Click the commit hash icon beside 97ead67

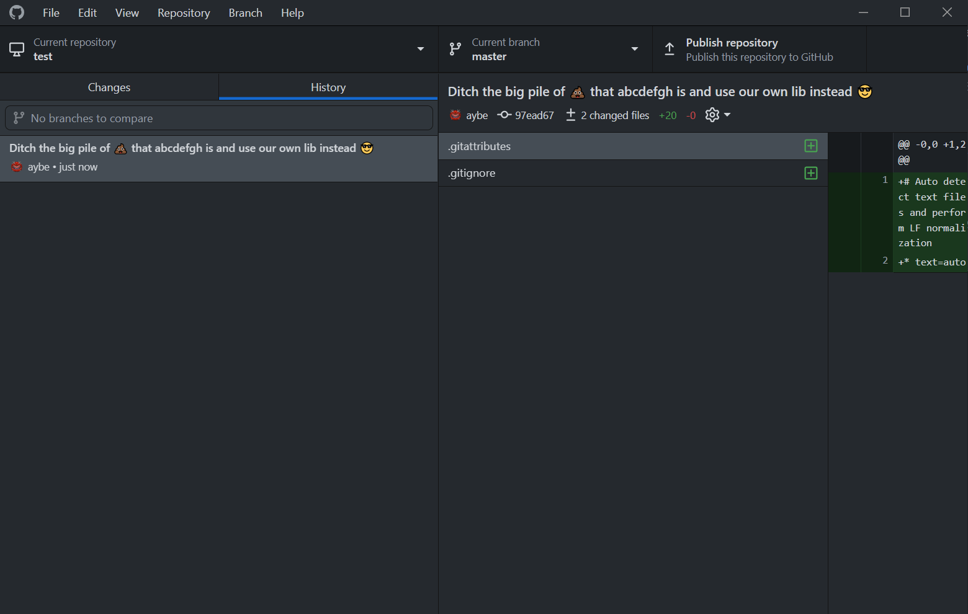coord(504,115)
